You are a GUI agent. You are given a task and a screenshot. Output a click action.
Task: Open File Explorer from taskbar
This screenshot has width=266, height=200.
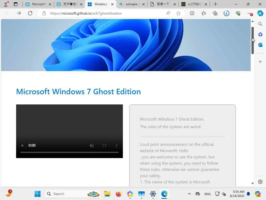tap(107, 194)
